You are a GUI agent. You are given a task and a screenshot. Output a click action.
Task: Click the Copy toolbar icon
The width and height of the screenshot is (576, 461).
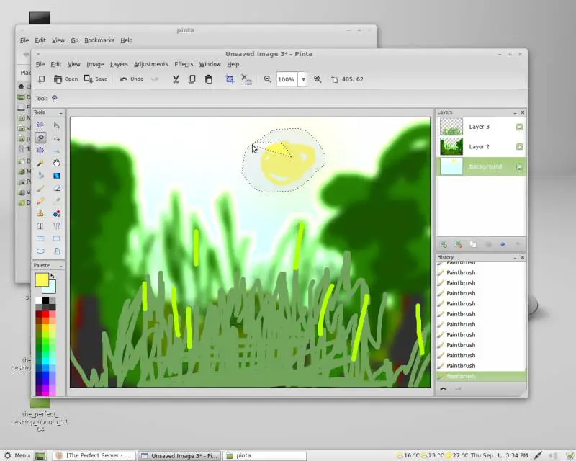coord(192,79)
